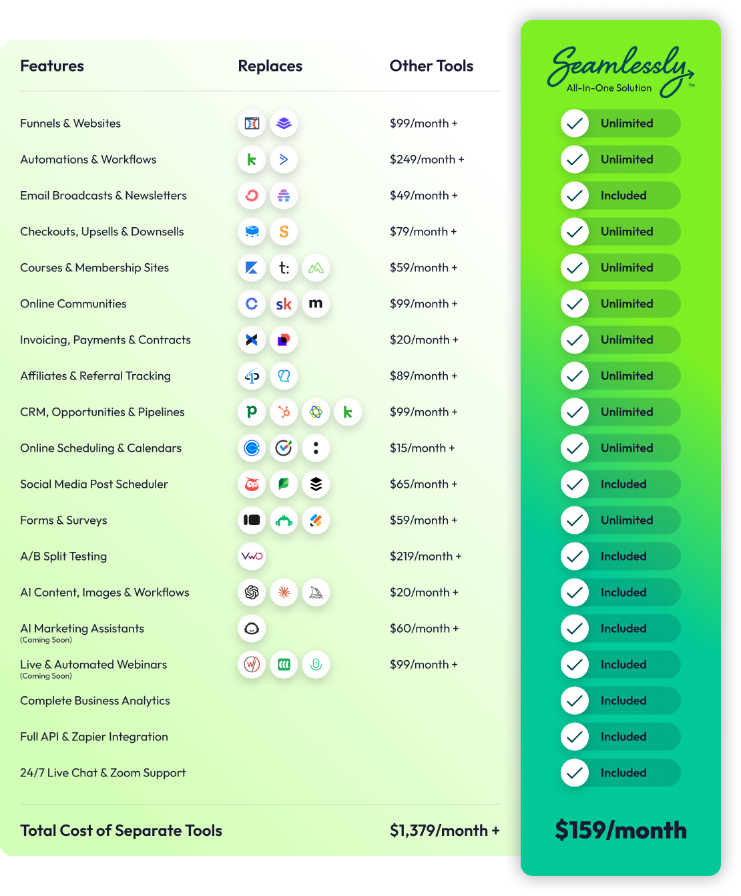Select the green Keap icon in CRM row

pos(348,412)
